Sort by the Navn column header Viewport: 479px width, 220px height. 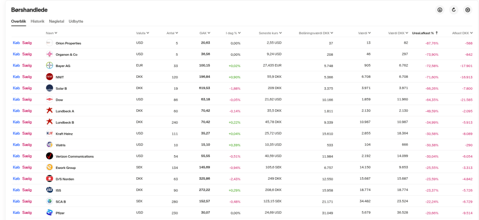(x=52, y=33)
